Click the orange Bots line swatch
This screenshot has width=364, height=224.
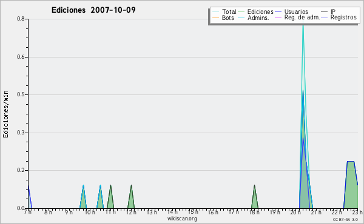215,18
